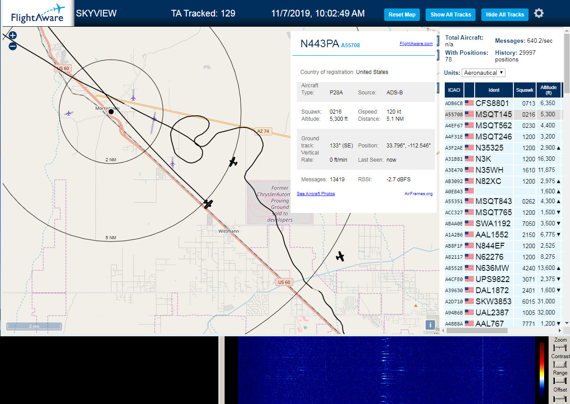Open settings via the gear icon
This screenshot has width=570, height=404.
(539, 13)
